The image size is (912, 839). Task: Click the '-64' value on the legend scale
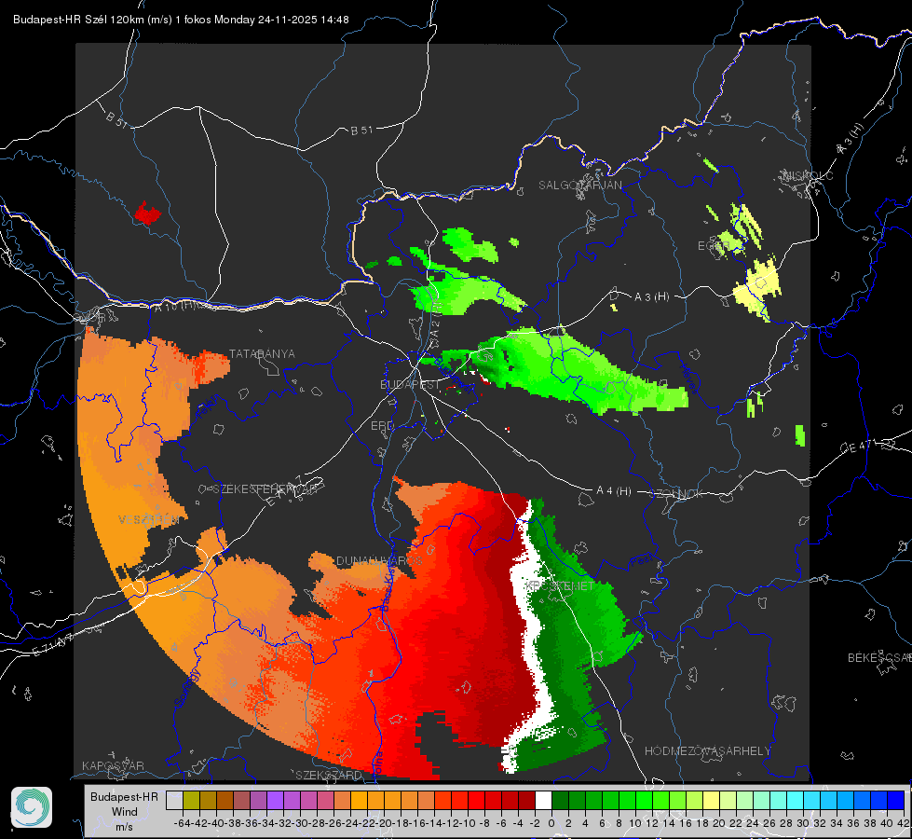coord(182,823)
